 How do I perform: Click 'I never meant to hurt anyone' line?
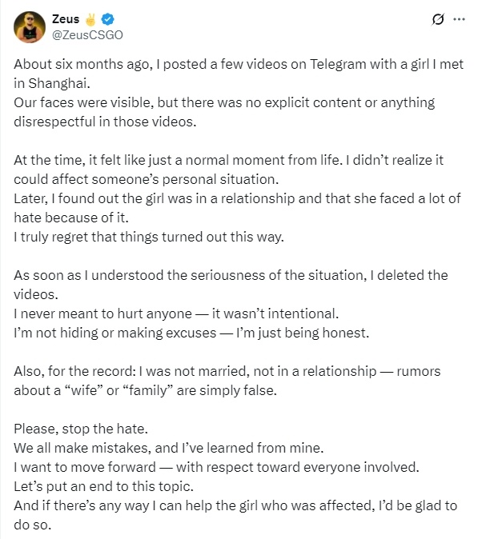[176, 313]
